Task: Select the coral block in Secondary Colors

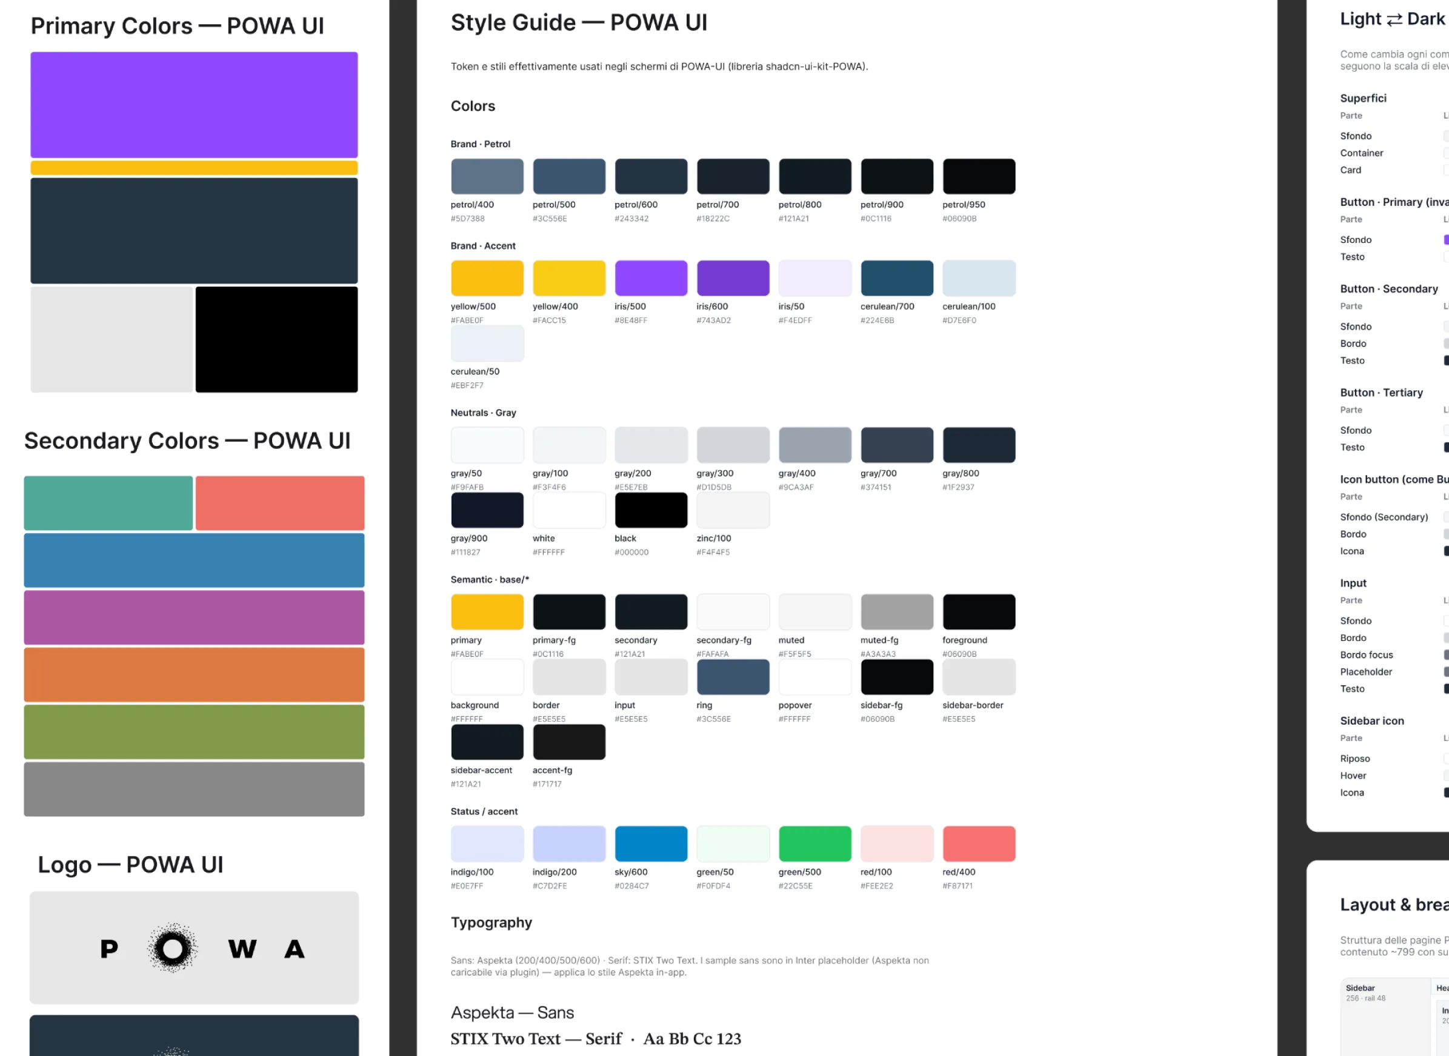Action: (x=279, y=503)
